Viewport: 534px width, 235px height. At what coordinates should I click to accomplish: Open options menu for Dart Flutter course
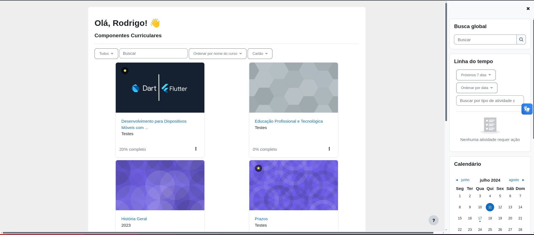[196, 149]
